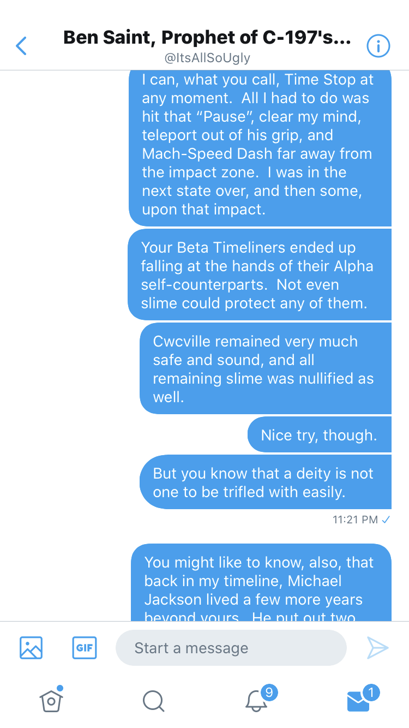Viewport: 409px width, 728px height.
Task: Open conversation info circle icon
Action: 378,46
